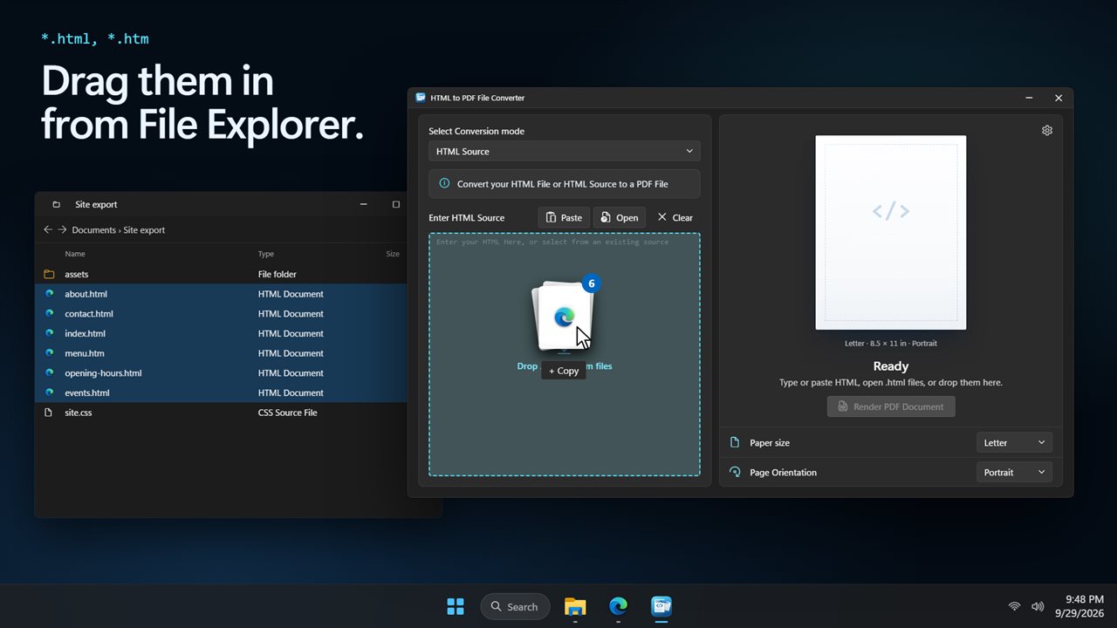Select the index.html file row
This screenshot has height=628, width=1117.
click(221, 333)
